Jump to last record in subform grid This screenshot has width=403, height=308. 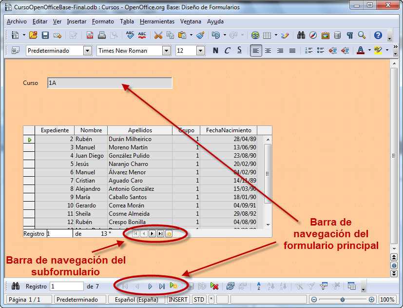pos(161,234)
